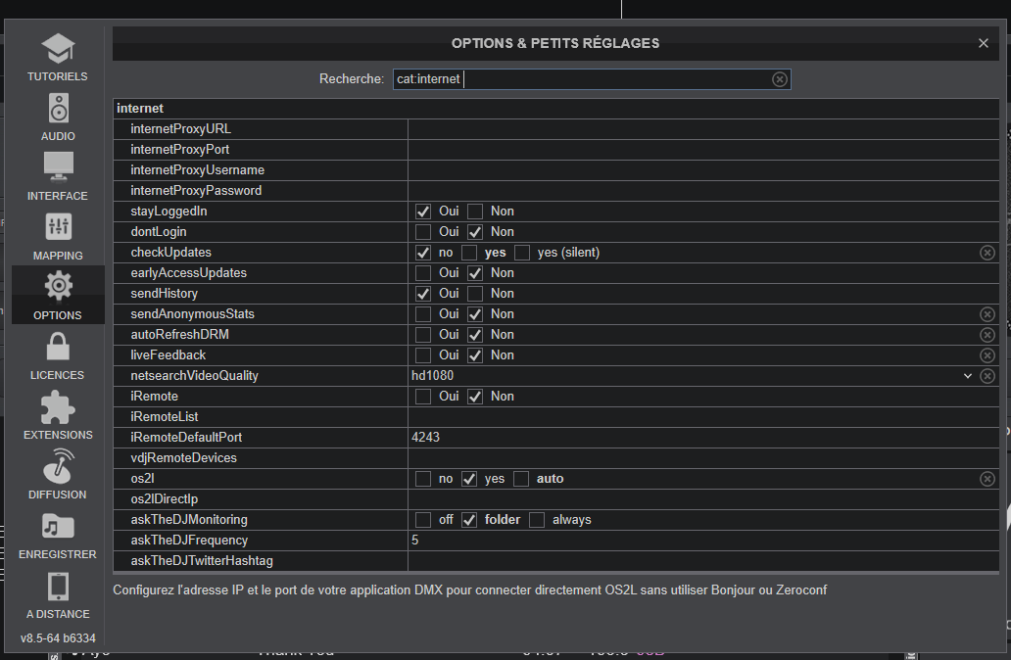
Task: Open the Diffusion broadcast section
Action: [58, 475]
